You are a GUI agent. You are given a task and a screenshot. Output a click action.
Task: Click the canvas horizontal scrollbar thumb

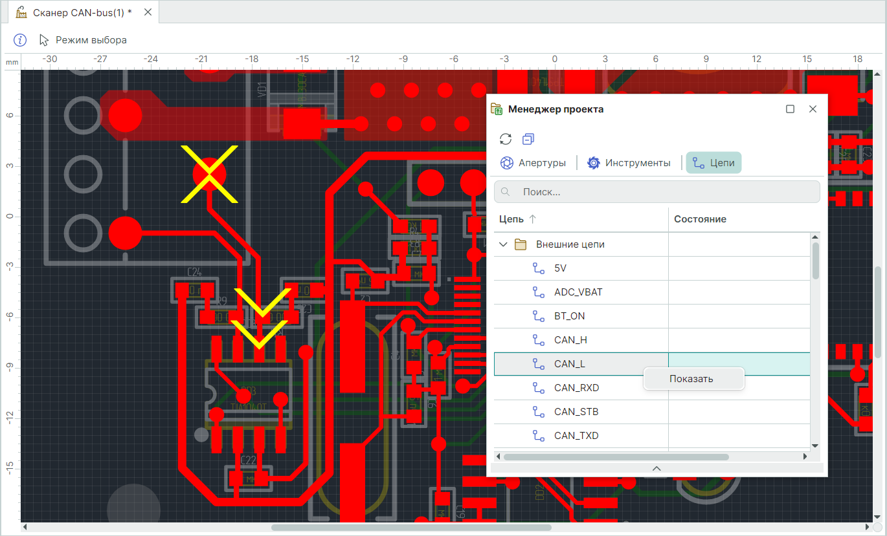point(411,528)
